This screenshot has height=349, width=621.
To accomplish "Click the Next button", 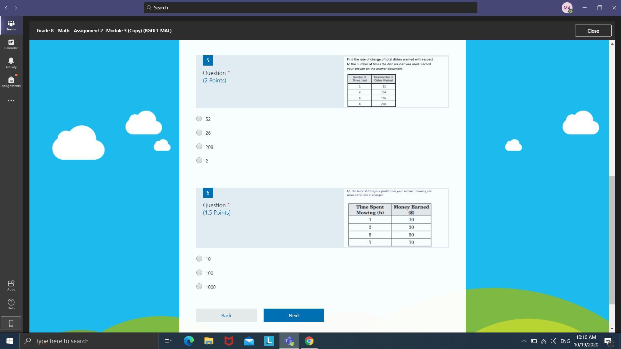I will click(x=293, y=315).
